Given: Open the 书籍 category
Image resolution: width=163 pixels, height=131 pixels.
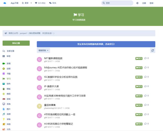Looking at the screenshot, I should pyautogui.click(x=6, y=74).
